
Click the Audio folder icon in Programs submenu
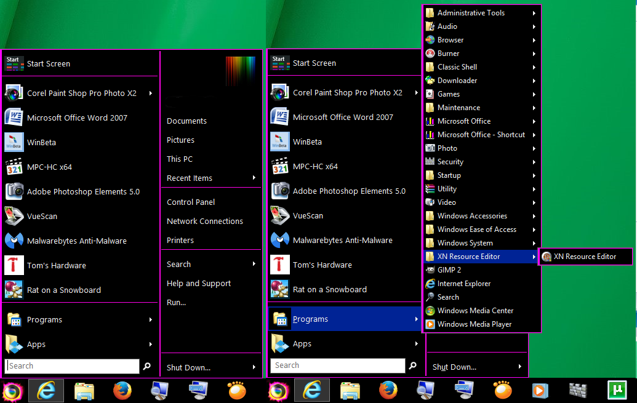pyautogui.click(x=430, y=26)
